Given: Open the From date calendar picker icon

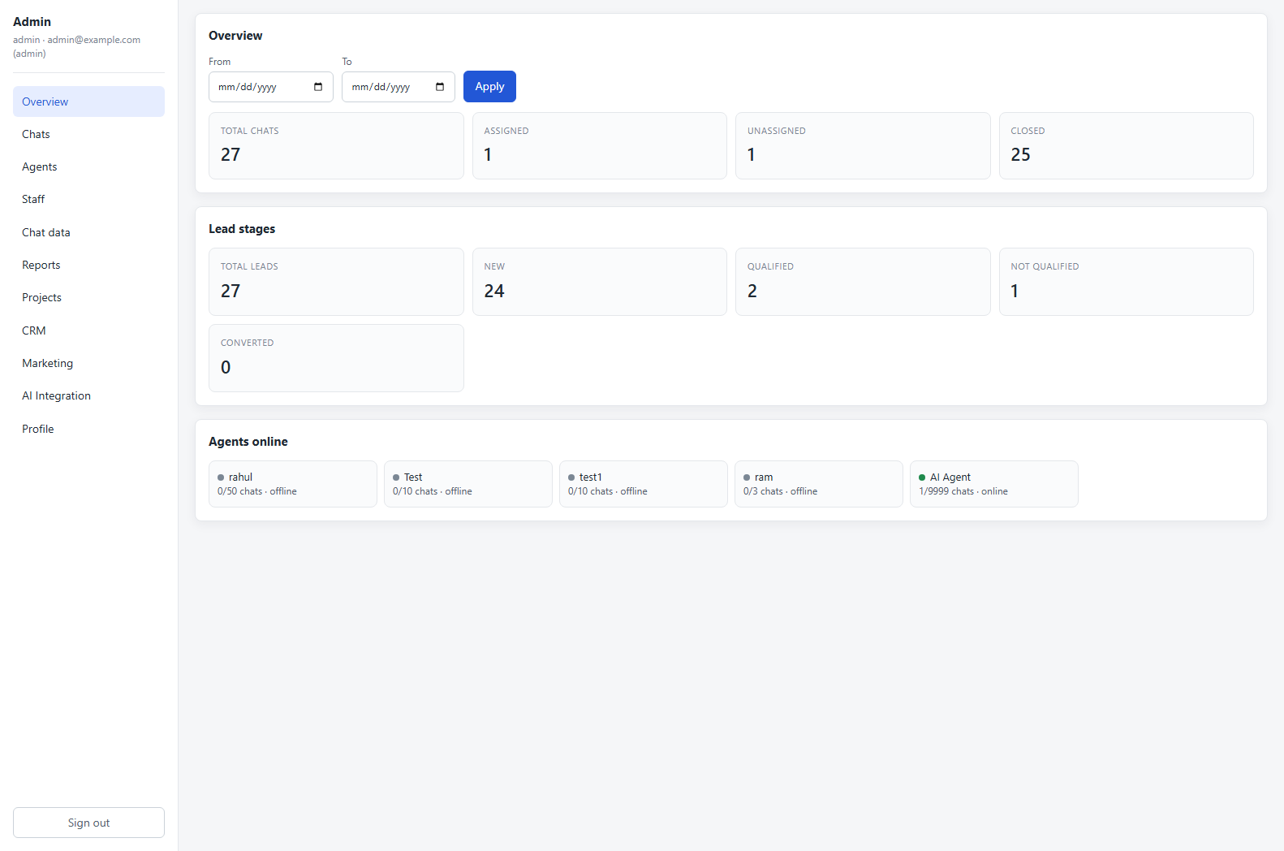Looking at the screenshot, I should coord(318,87).
